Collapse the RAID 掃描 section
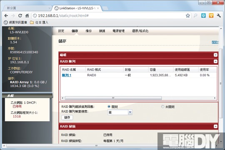 (x=215, y=127)
